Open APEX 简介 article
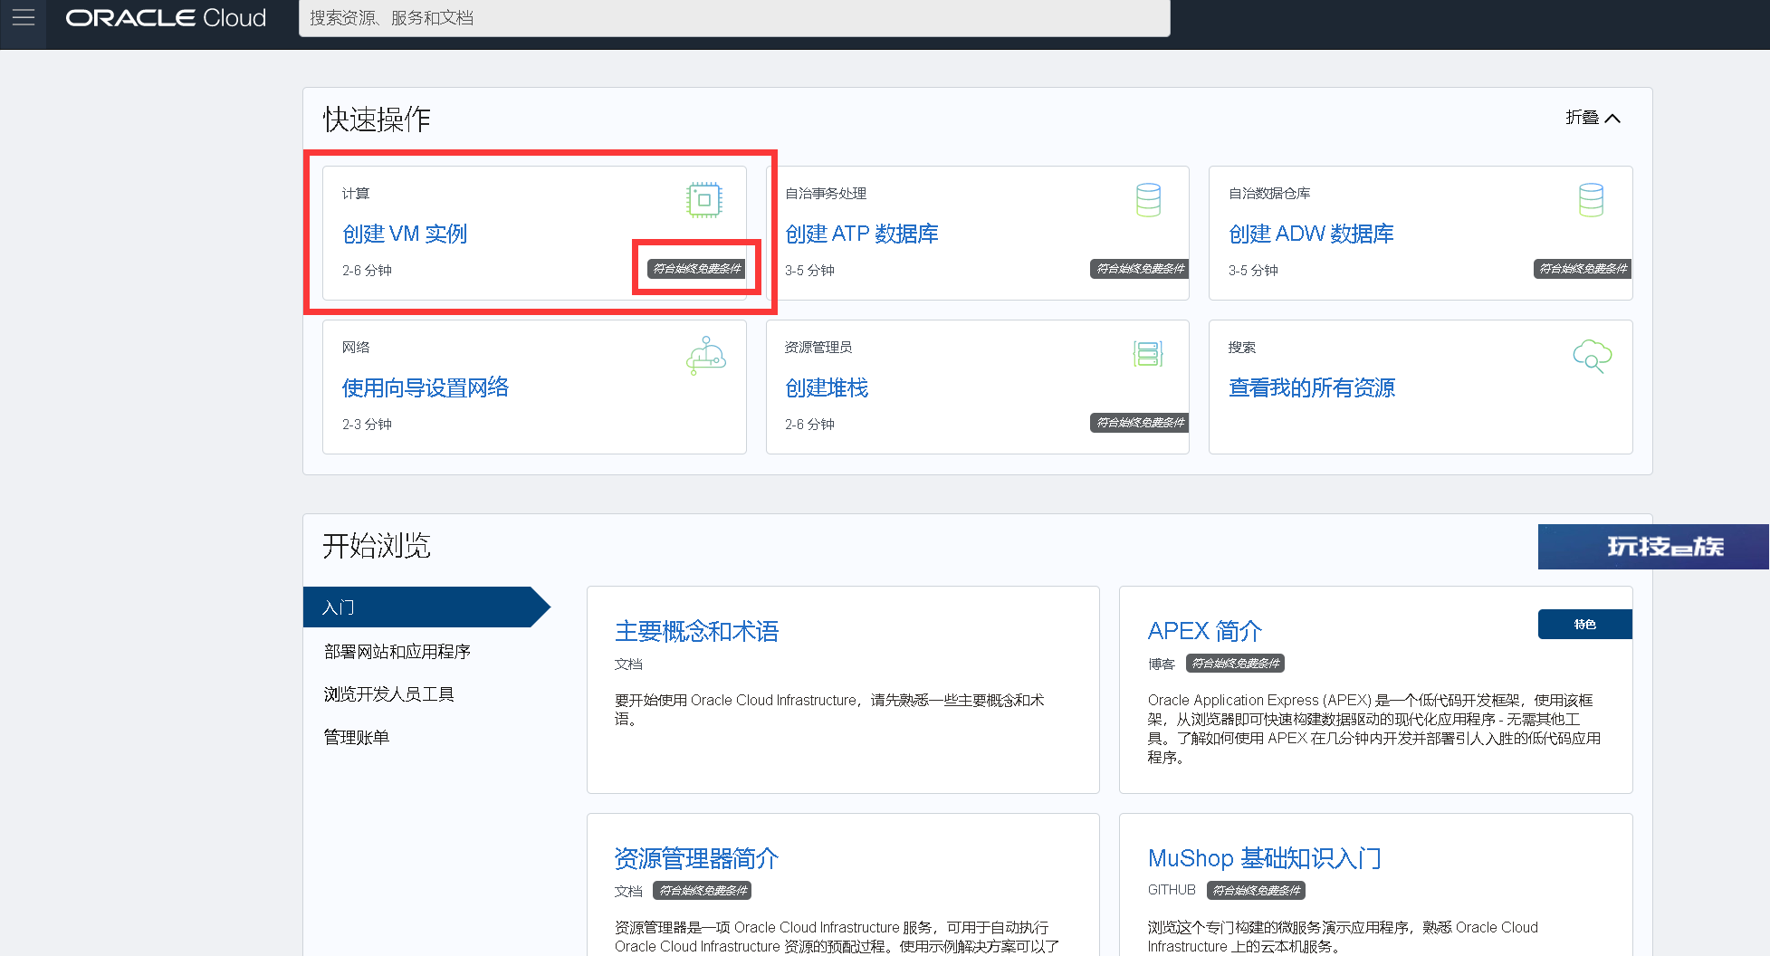1770x956 pixels. tap(1204, 631)
